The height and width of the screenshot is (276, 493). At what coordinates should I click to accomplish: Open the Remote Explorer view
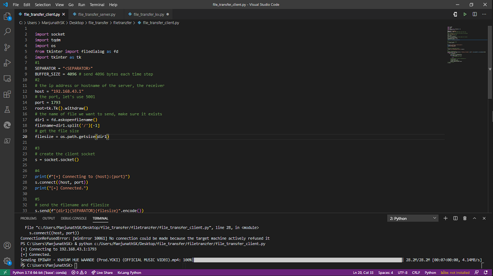click(7, 78)
